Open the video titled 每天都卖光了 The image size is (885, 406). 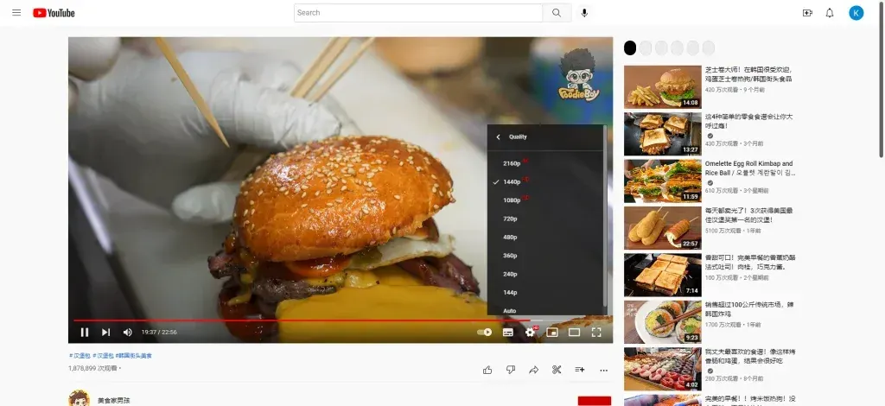[748, 215]
